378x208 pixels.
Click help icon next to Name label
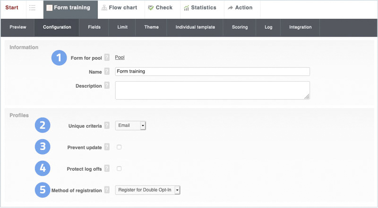click(x=107, y=71)
